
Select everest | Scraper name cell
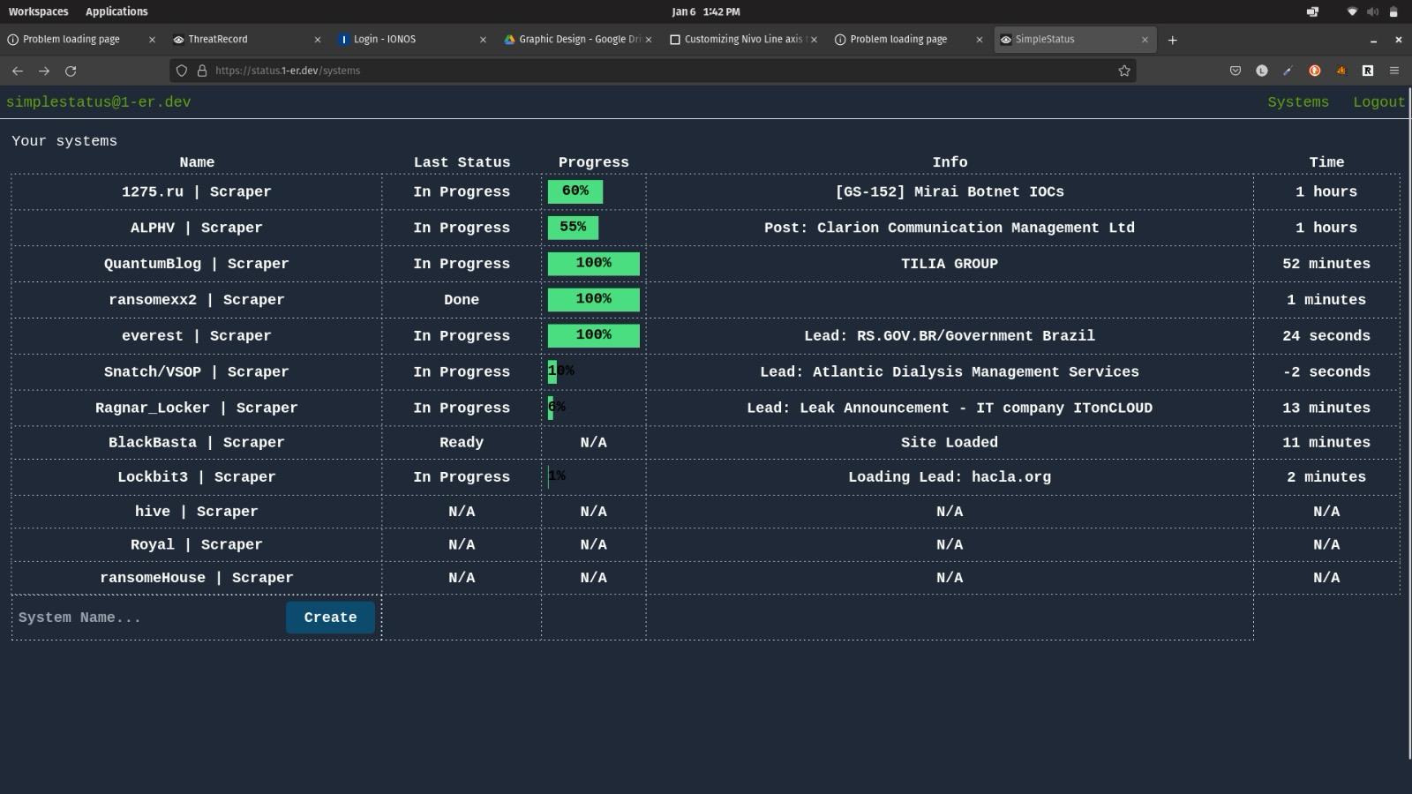coord(197,336)
